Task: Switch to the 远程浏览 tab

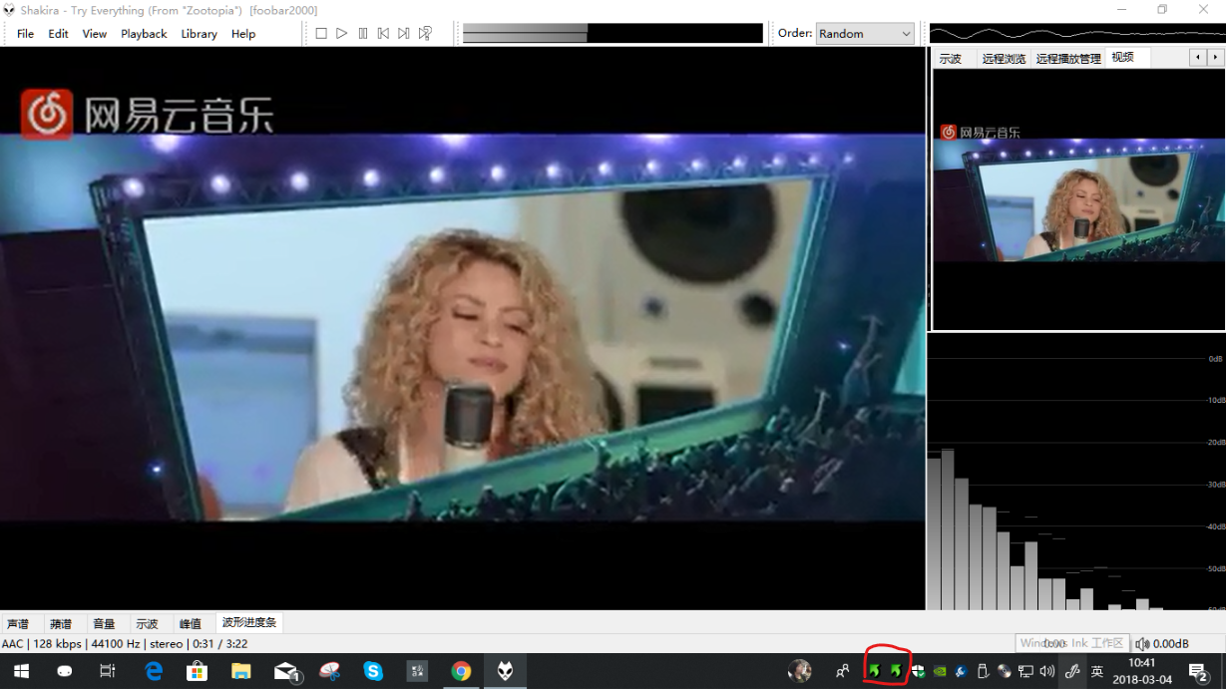Action: point(1003,59)
